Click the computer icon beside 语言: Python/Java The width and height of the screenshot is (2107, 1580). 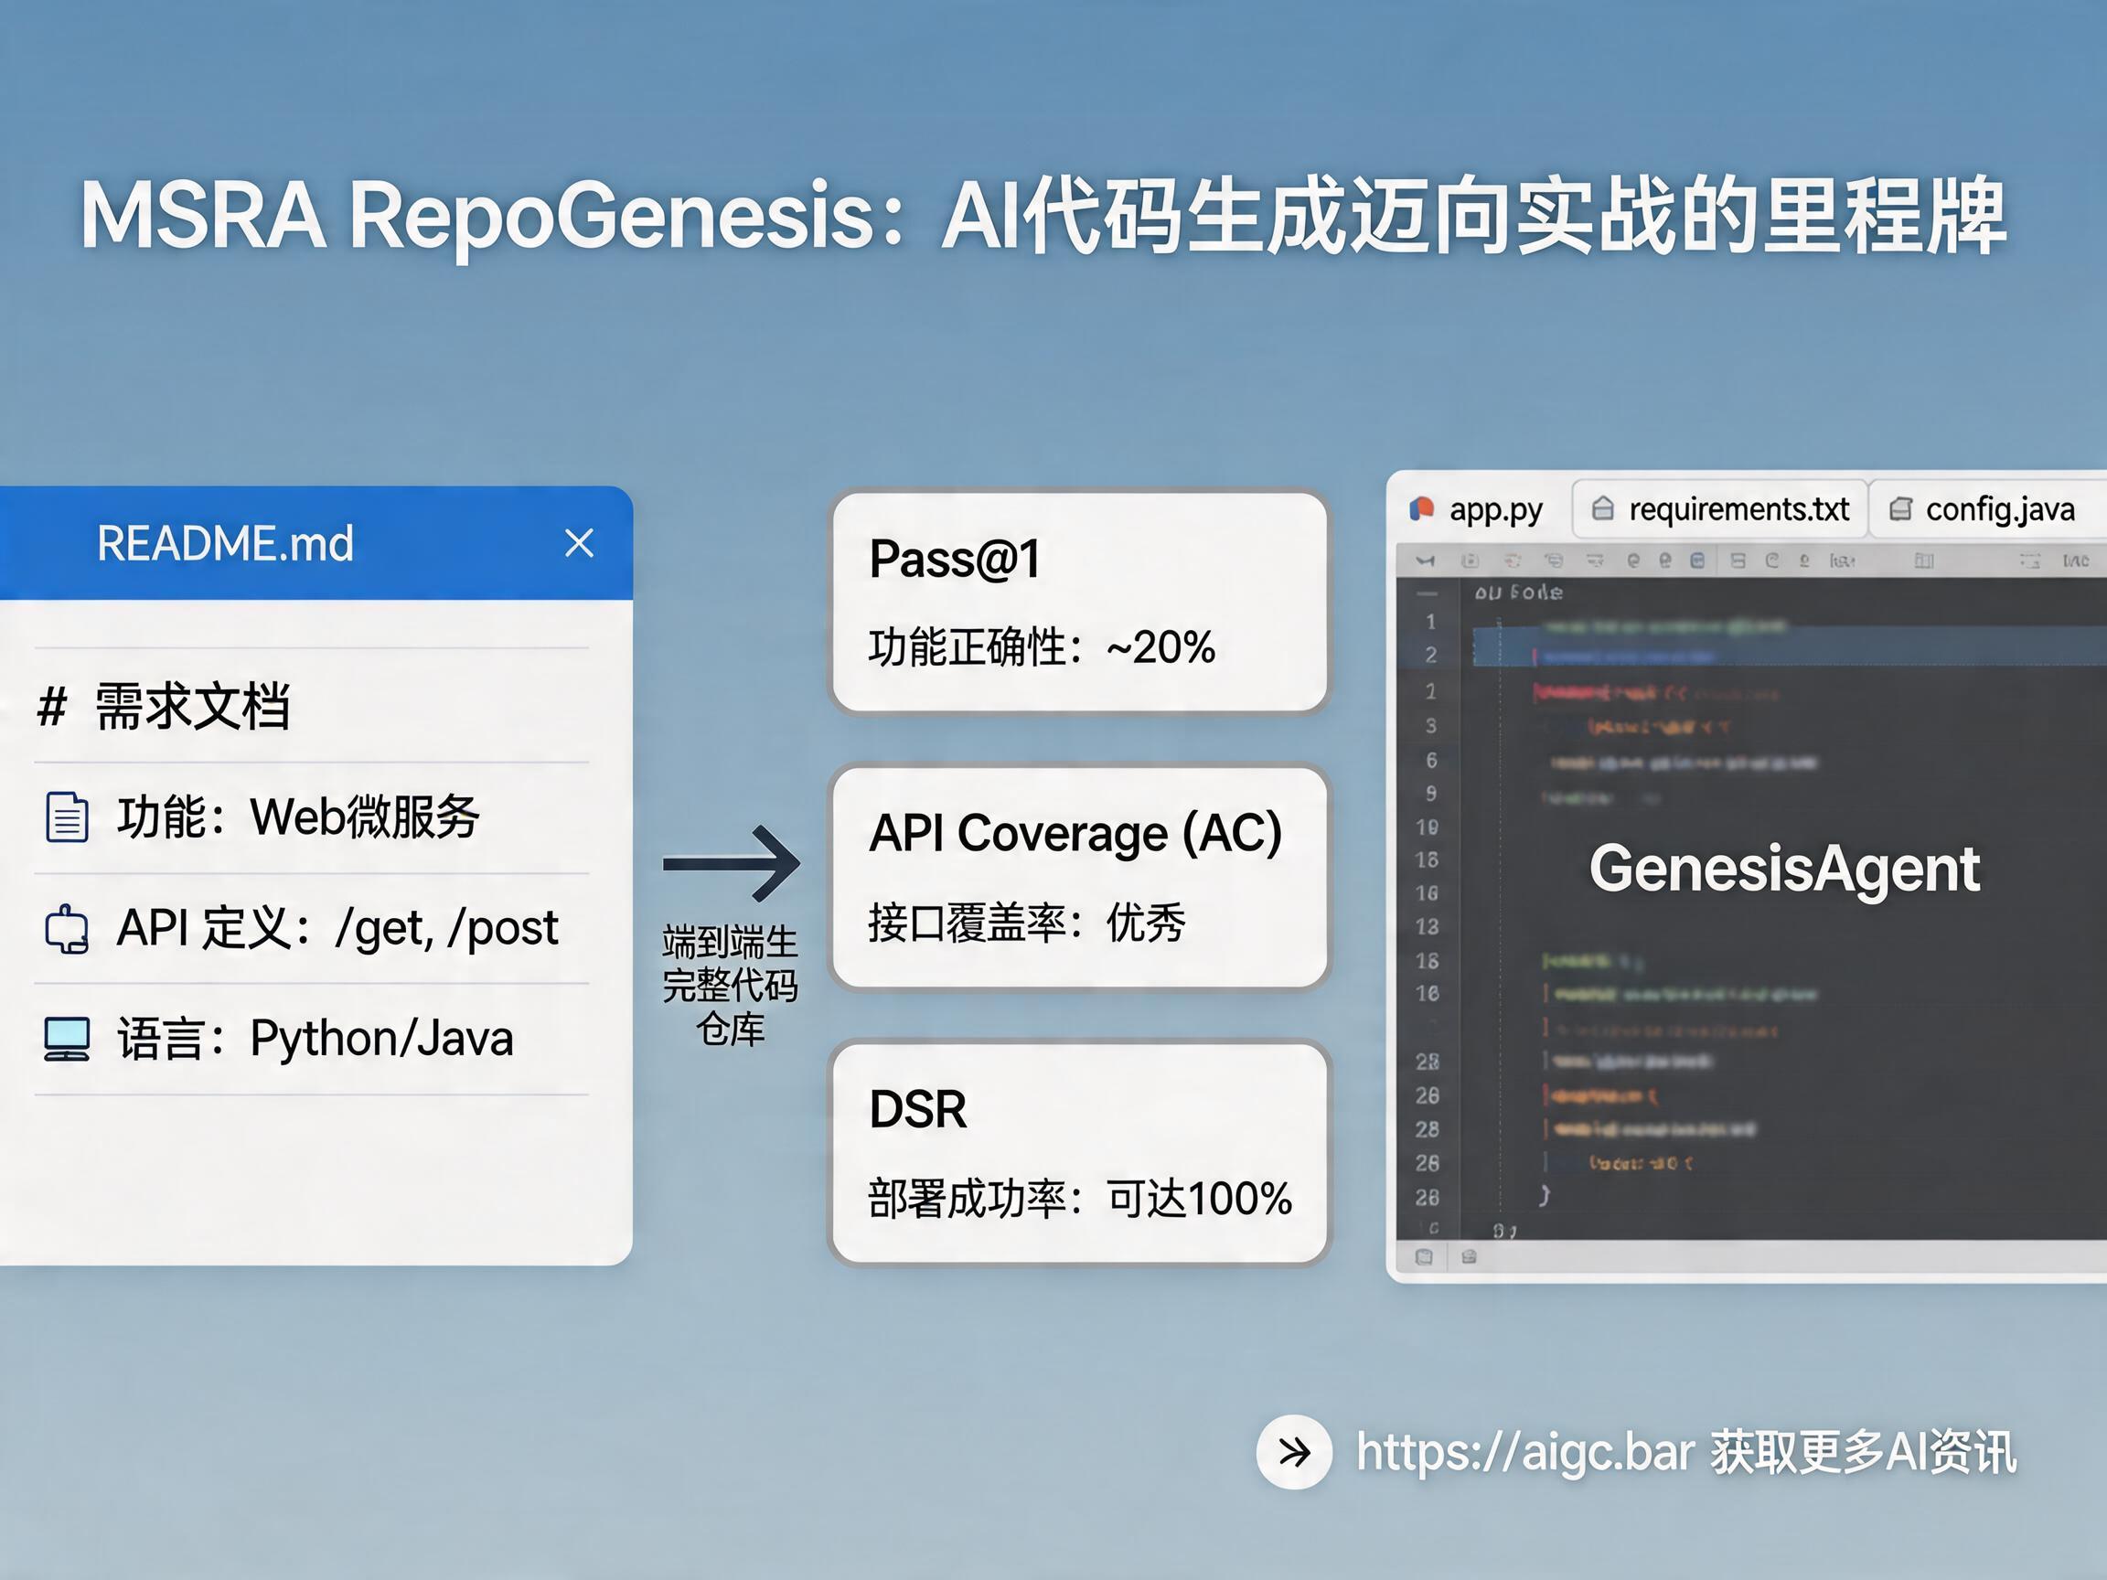[67, 1039]
